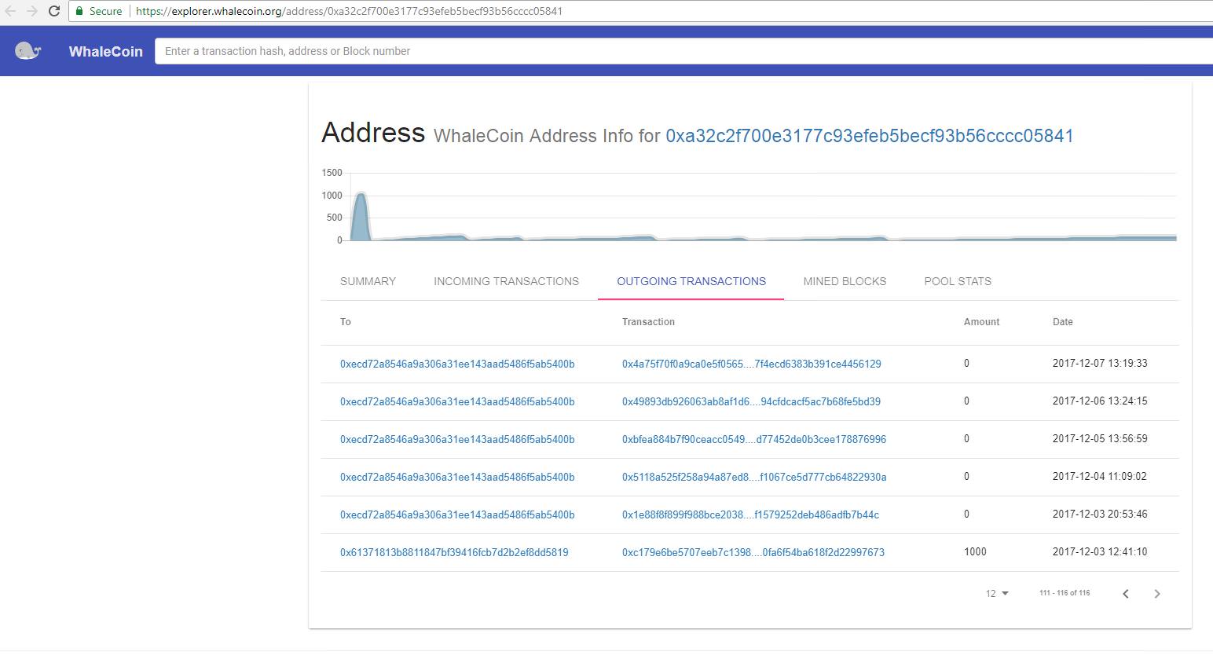Click the browser forward arrow
This screenshot has width=1213, height=659.
[32, 11]
